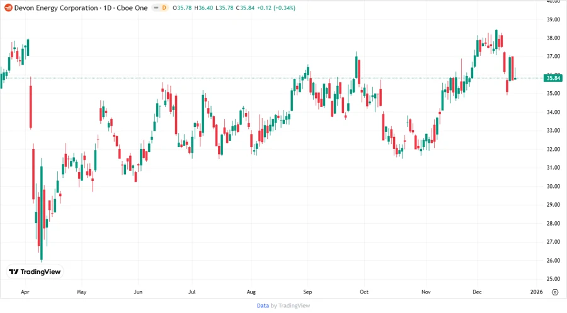Click the Aug label on time axis
Viewport: 567px width, 313px height.
click(251, 292)
